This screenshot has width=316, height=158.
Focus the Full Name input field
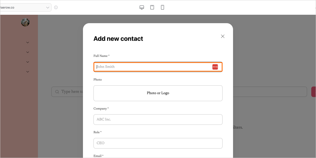click(153, 67)
